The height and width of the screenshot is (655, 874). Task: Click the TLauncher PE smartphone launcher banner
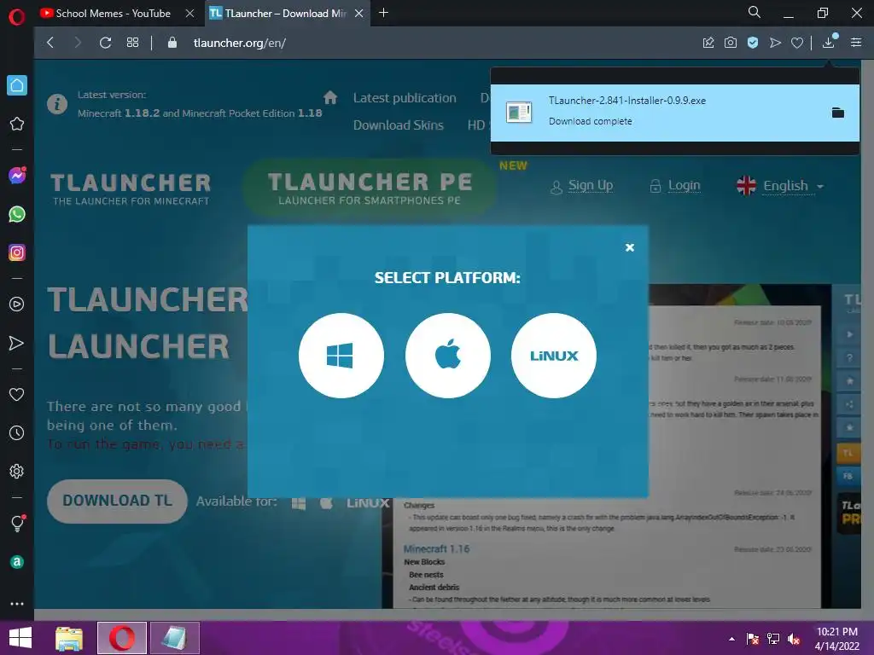coord(370,188)
